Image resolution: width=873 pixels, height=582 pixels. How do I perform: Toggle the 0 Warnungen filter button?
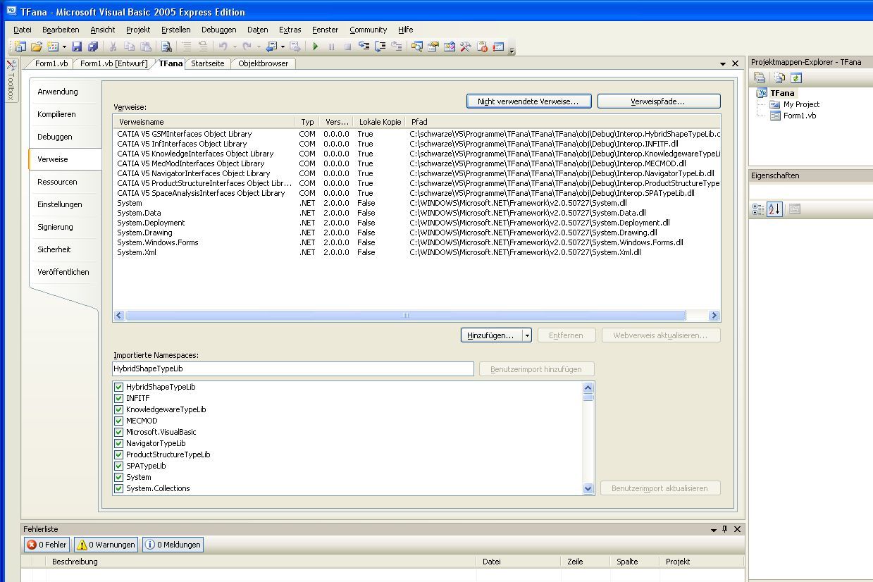pyautogui.click(x=106, y=545)
